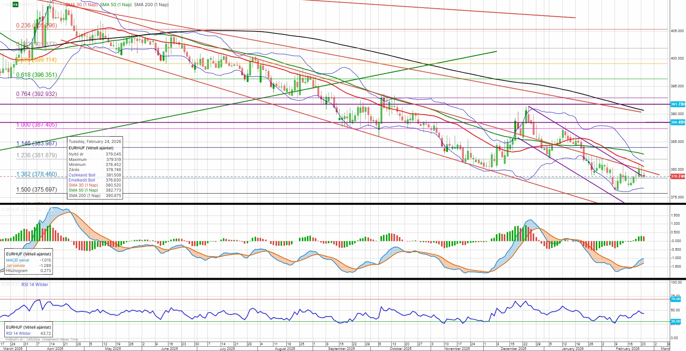Click the MACD vonal row in legend box
Image resolution: width=686 pixels, height=351 pixels.
(28, 260)
